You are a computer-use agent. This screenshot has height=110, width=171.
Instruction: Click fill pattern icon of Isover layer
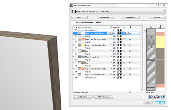pyautogui.click(x=79, y=45)
